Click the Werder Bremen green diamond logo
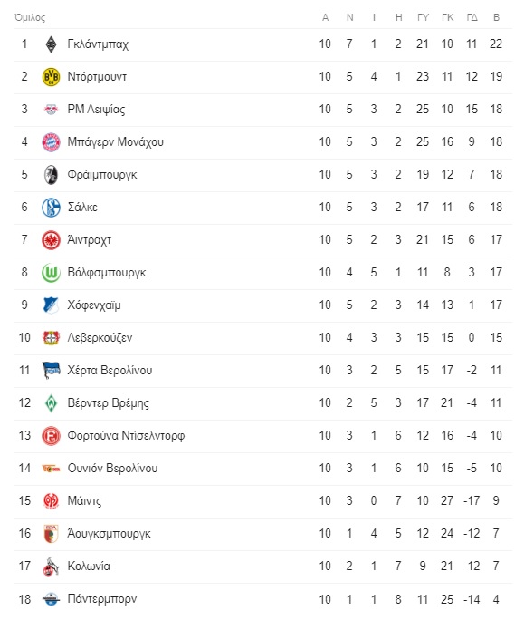The height and width of the screenshot is (630, 515). [51, 403]
